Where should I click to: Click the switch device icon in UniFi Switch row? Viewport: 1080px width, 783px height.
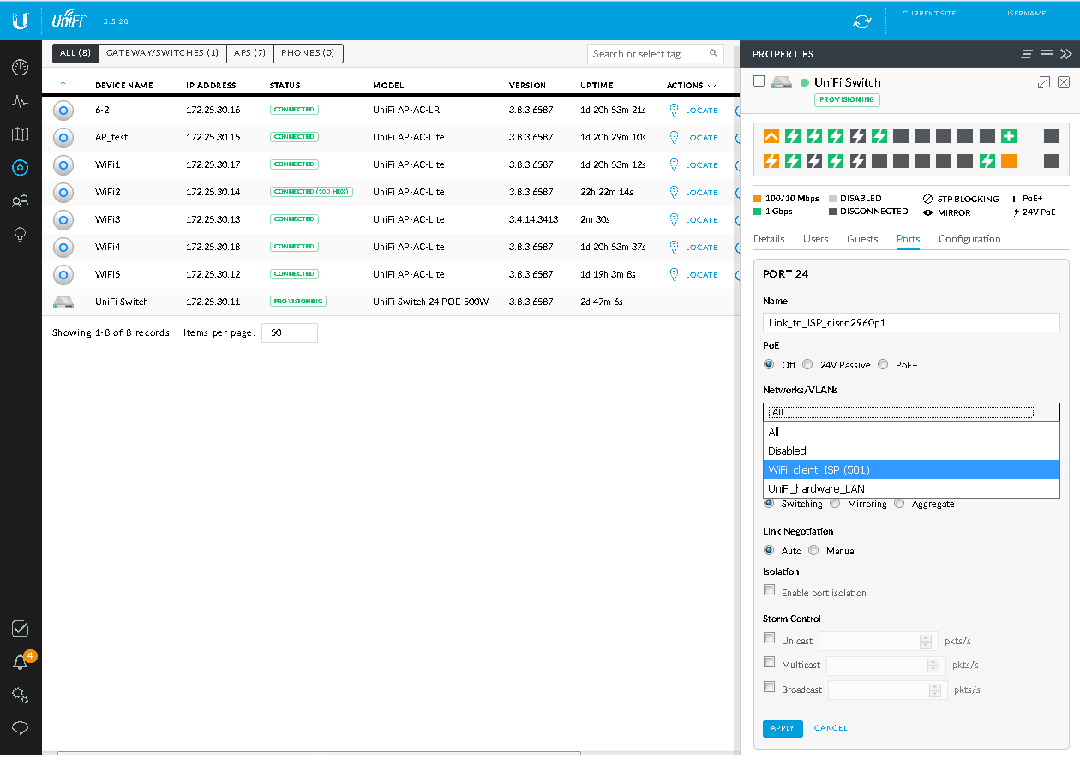click(x=63, y=302)
